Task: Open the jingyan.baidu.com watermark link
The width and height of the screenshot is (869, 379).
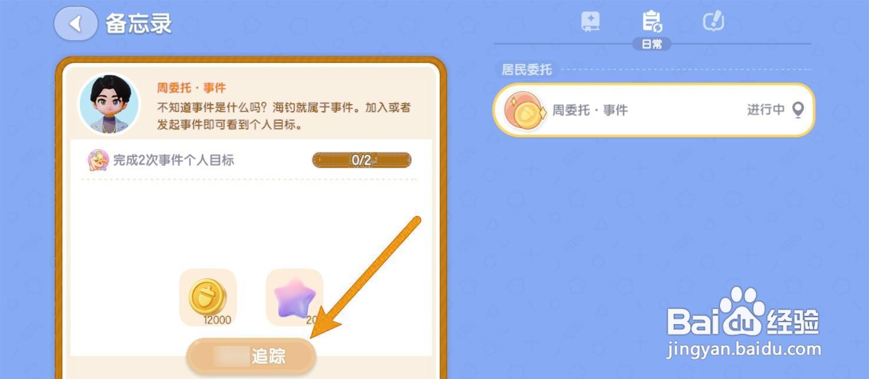Action: [744, 349]
